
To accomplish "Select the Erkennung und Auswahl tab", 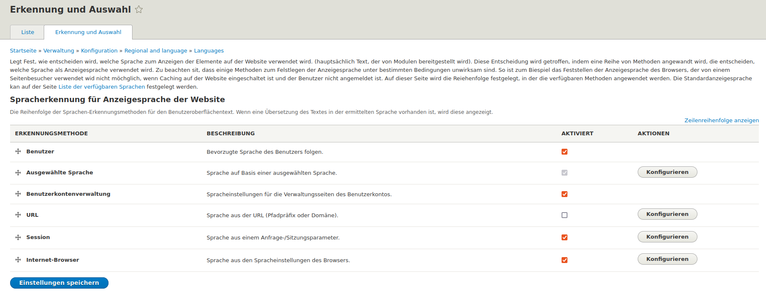I will pos(88,32).
